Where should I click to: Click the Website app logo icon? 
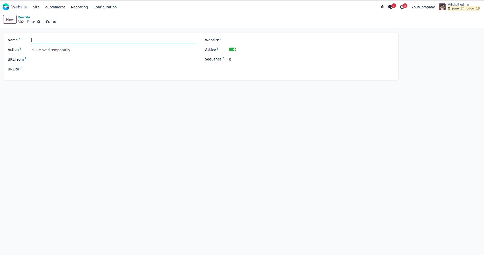coord(6,7)
